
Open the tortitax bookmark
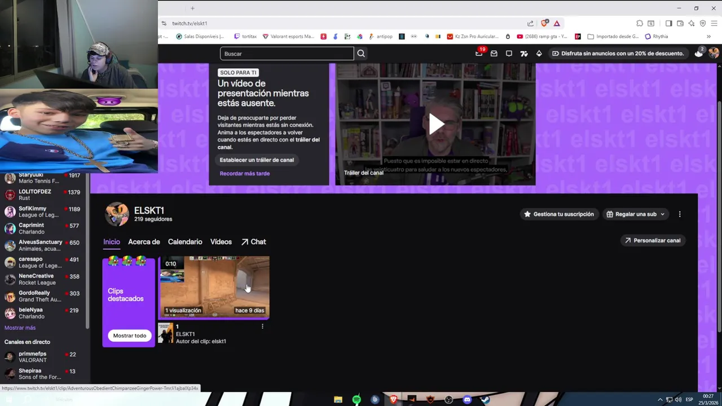pyautogui.click(x=245, y=36)
